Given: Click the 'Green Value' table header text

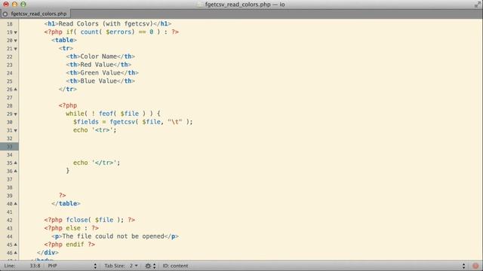Looking at the screenshot, I should (100, 73).
